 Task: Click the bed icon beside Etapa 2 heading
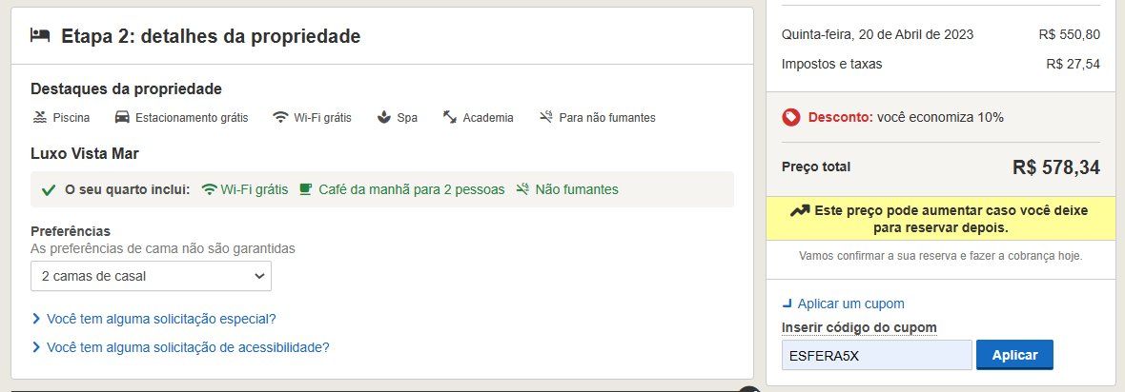[40, 36]
